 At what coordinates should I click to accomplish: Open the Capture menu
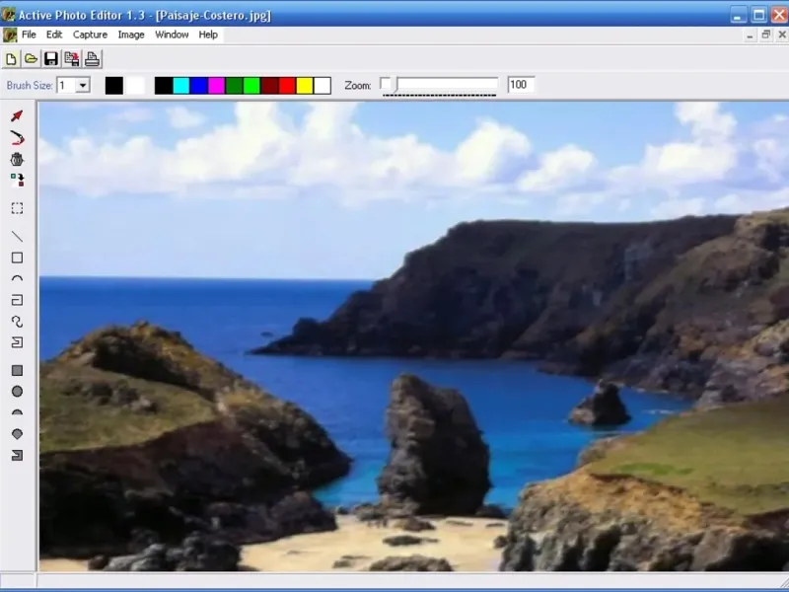tap(90, 35)
